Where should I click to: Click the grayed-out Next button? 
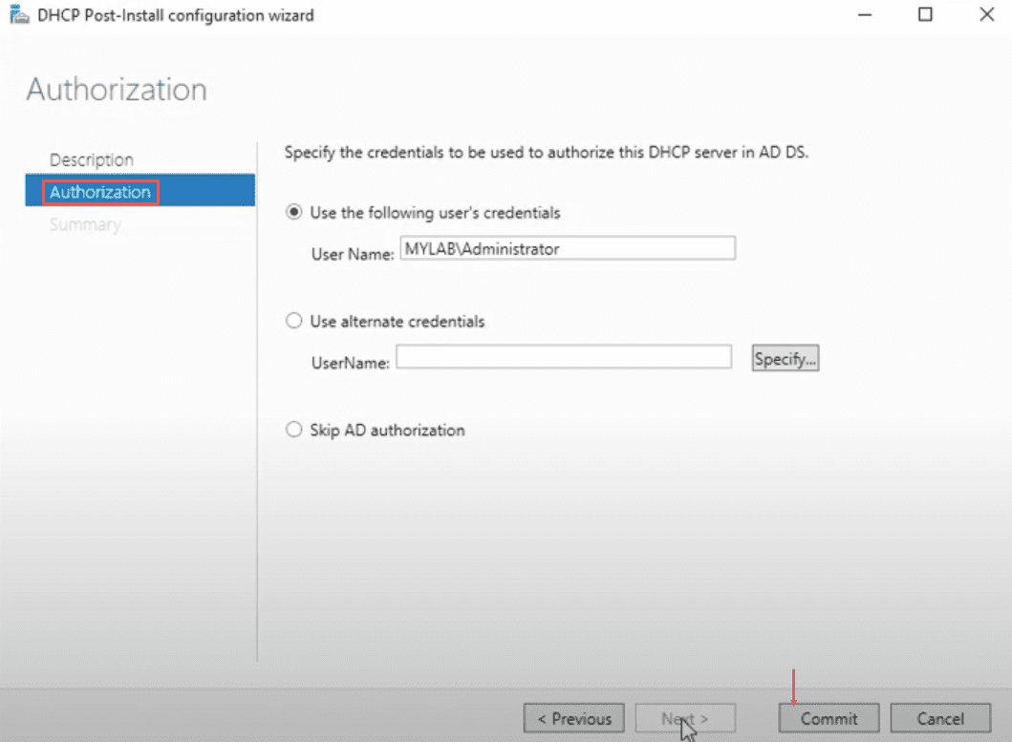tap(685, 718)
